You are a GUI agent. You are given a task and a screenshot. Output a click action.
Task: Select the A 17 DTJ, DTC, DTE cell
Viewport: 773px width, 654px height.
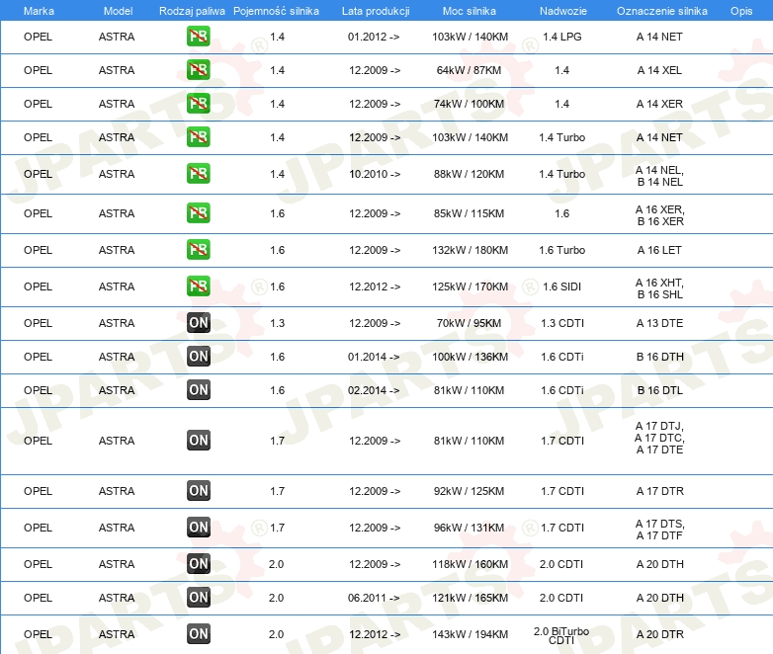pyautogui.click(x=659, y=438)
